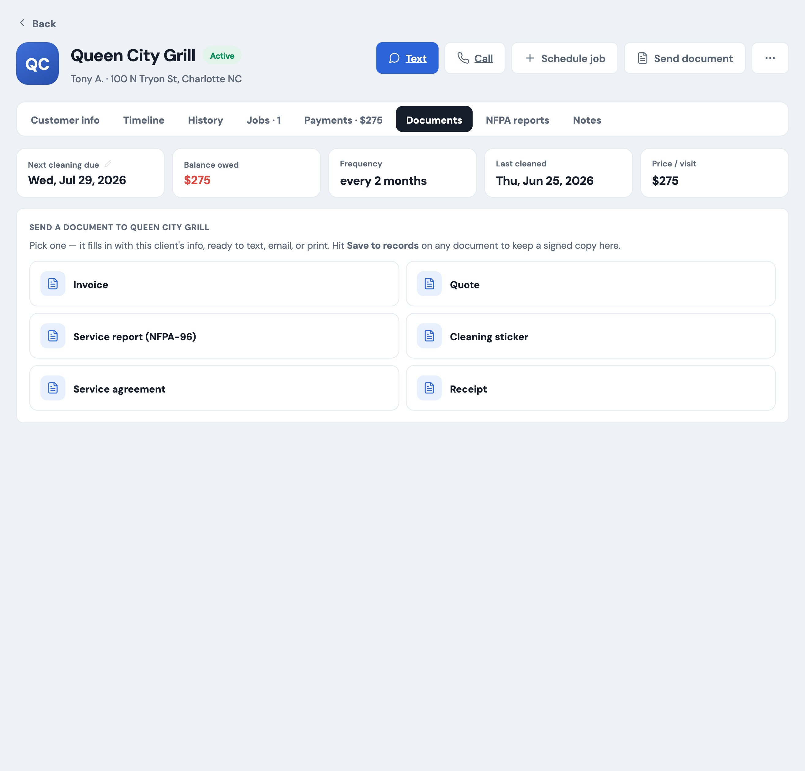
Task: Click the phone icon on Call button
Action: (x=463, y=58)
